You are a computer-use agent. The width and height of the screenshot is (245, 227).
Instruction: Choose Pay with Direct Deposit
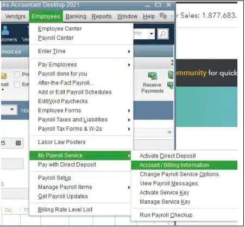click(80, 165)
